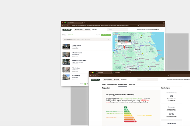Viewport: 190px width, 126px height.
Task: Open a new tab in the front browser window
Action: point(131,72)
